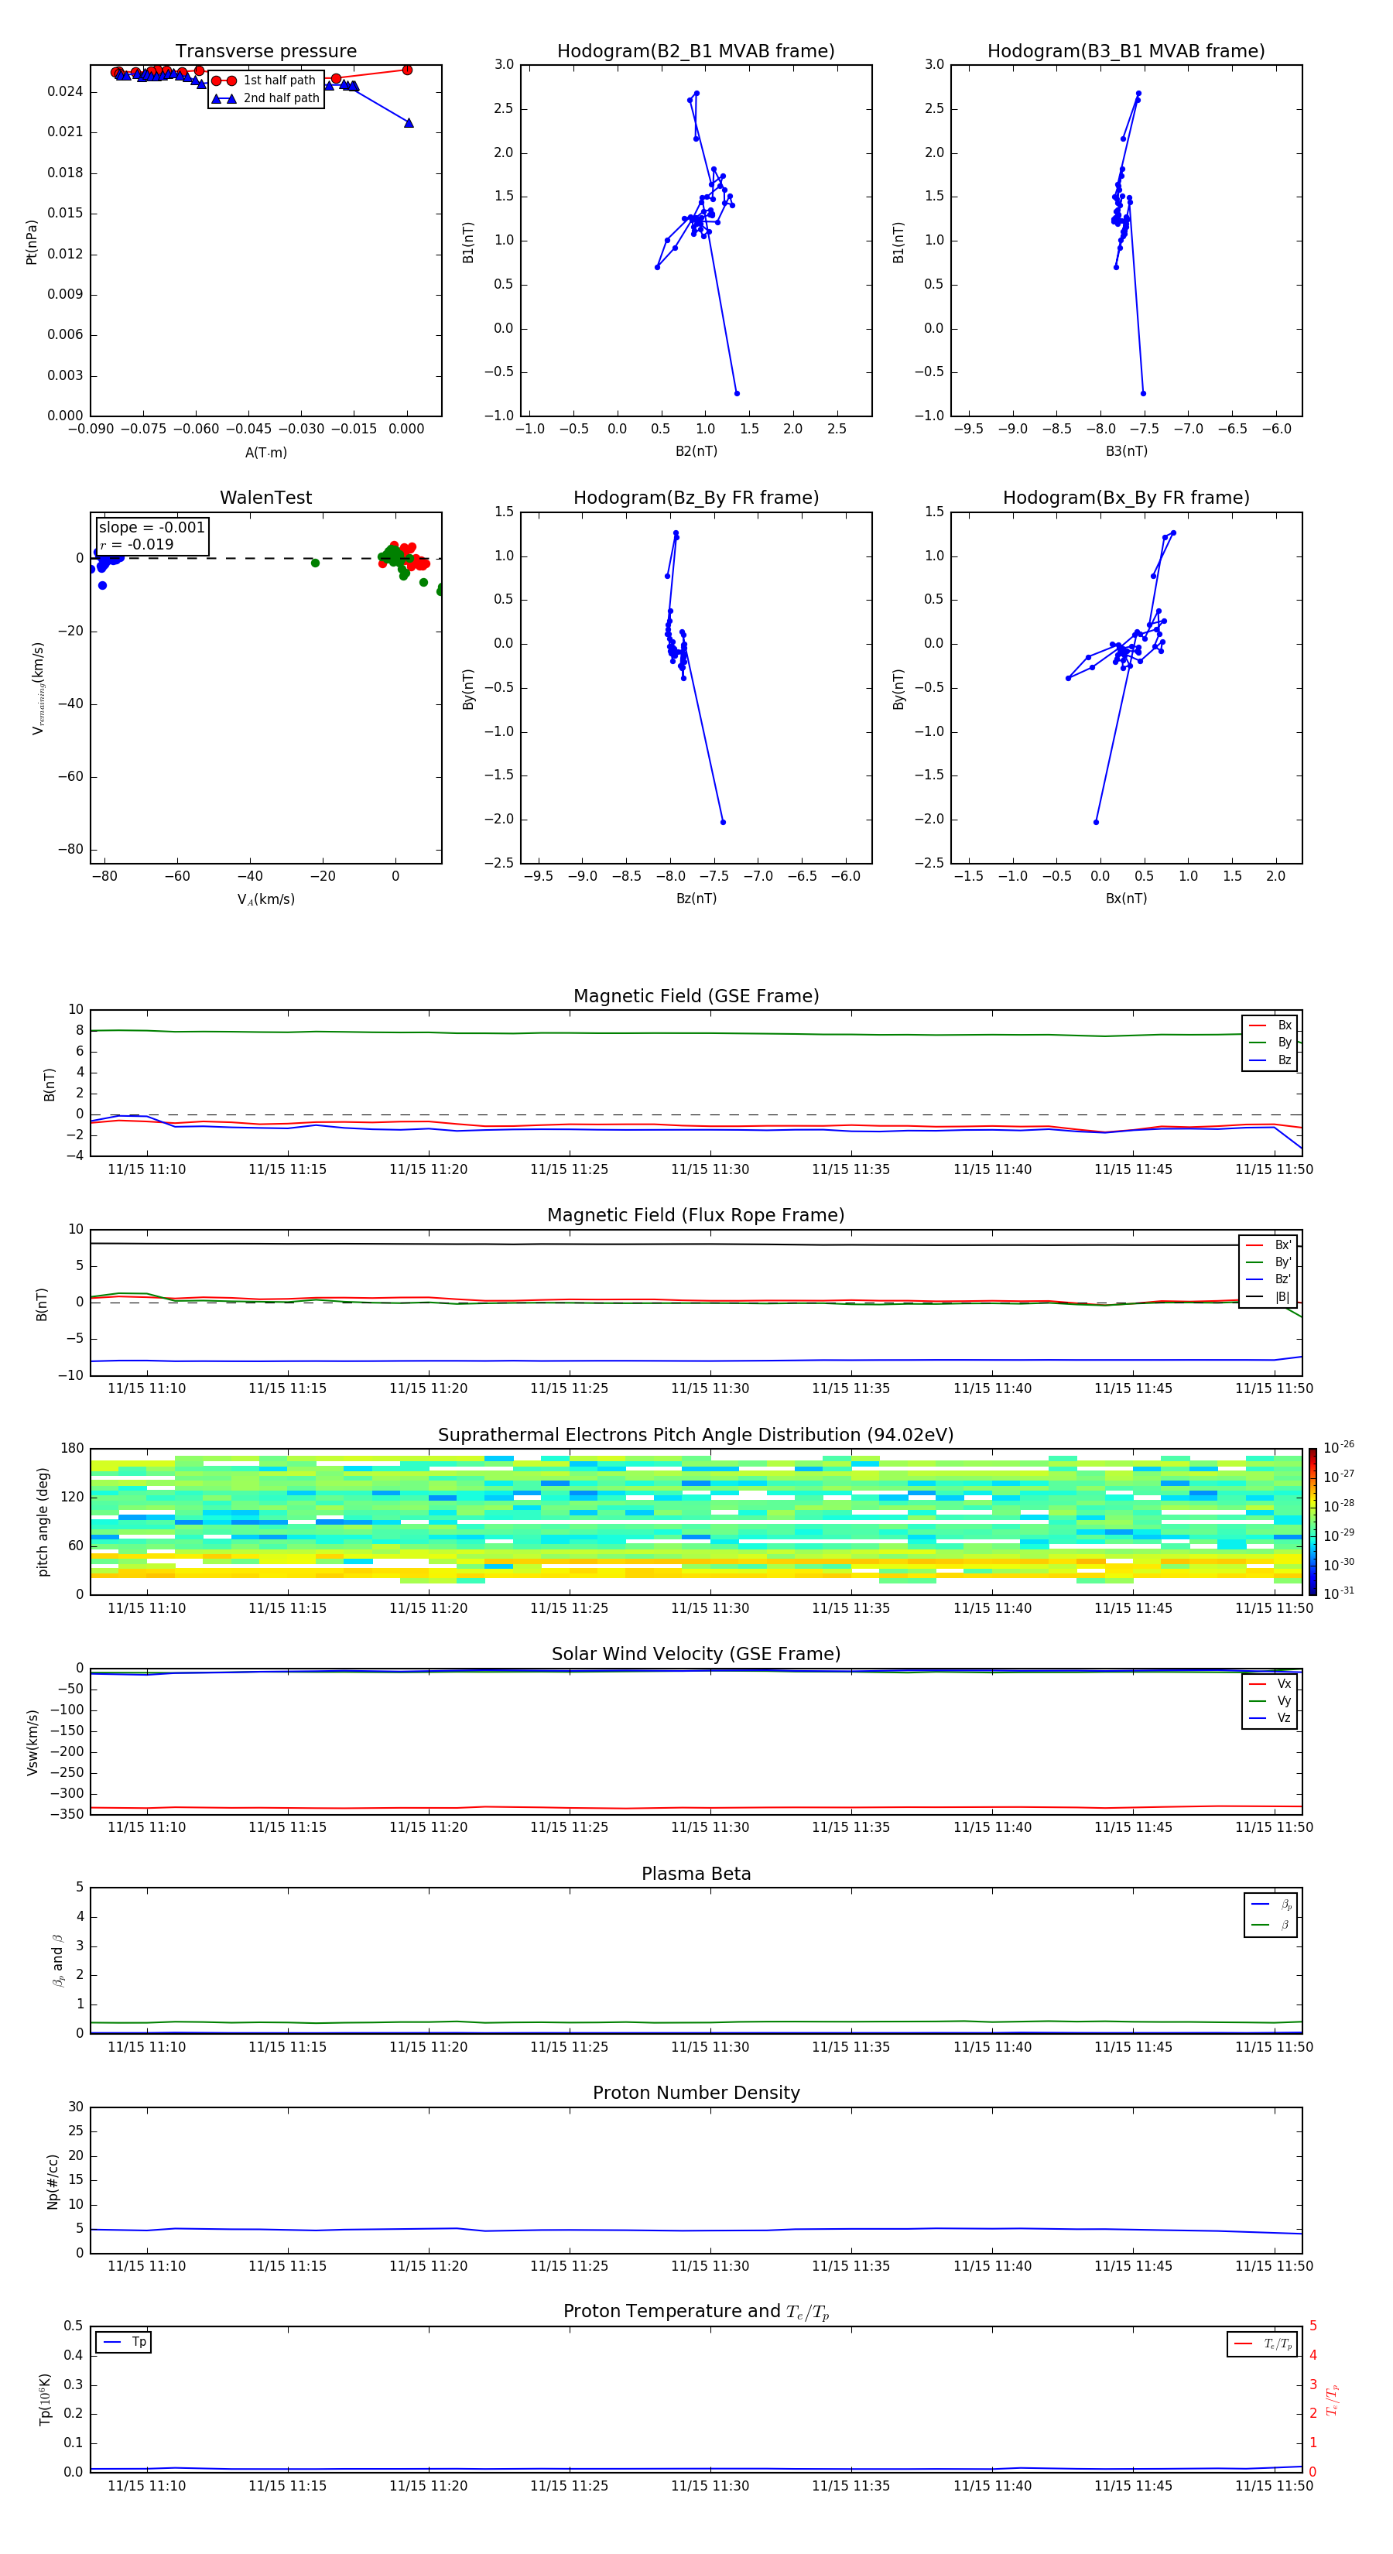
Task: Click the "Pt(nPa)" y-axis label
Action: (31, 241)
